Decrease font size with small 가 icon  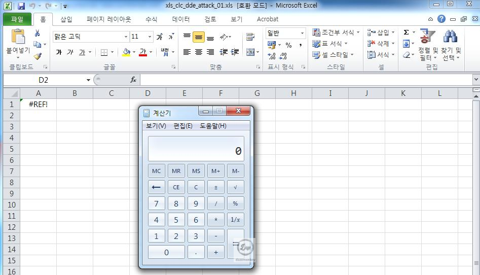click(x=171, y=37)
